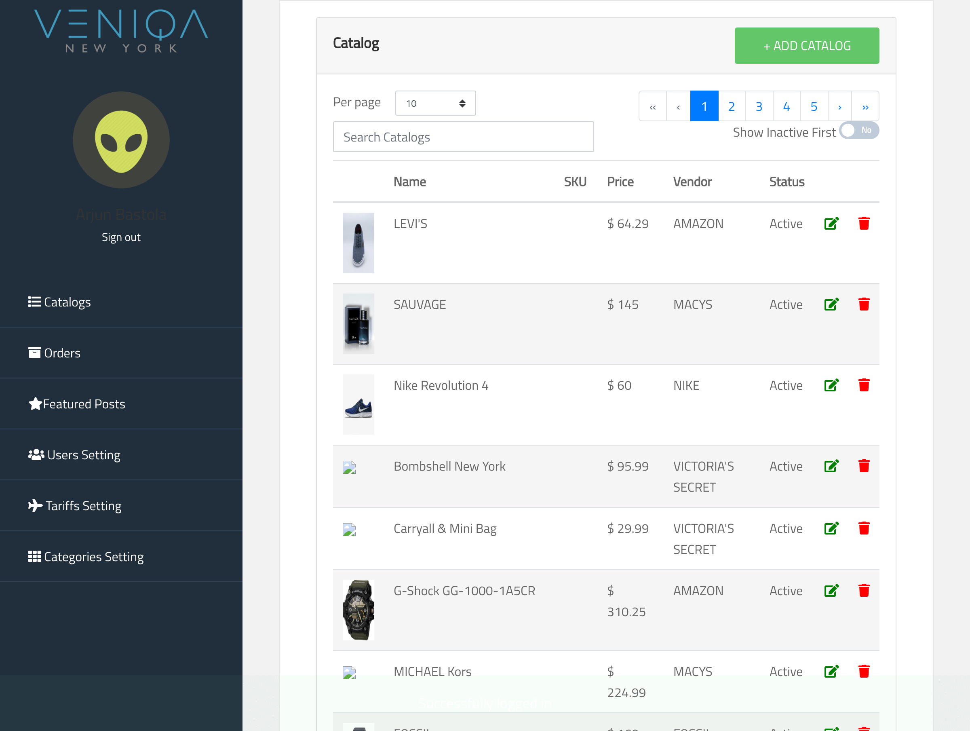
Task: Open the LEVI'S shoe thumbnail
Action: coord(358,243)
